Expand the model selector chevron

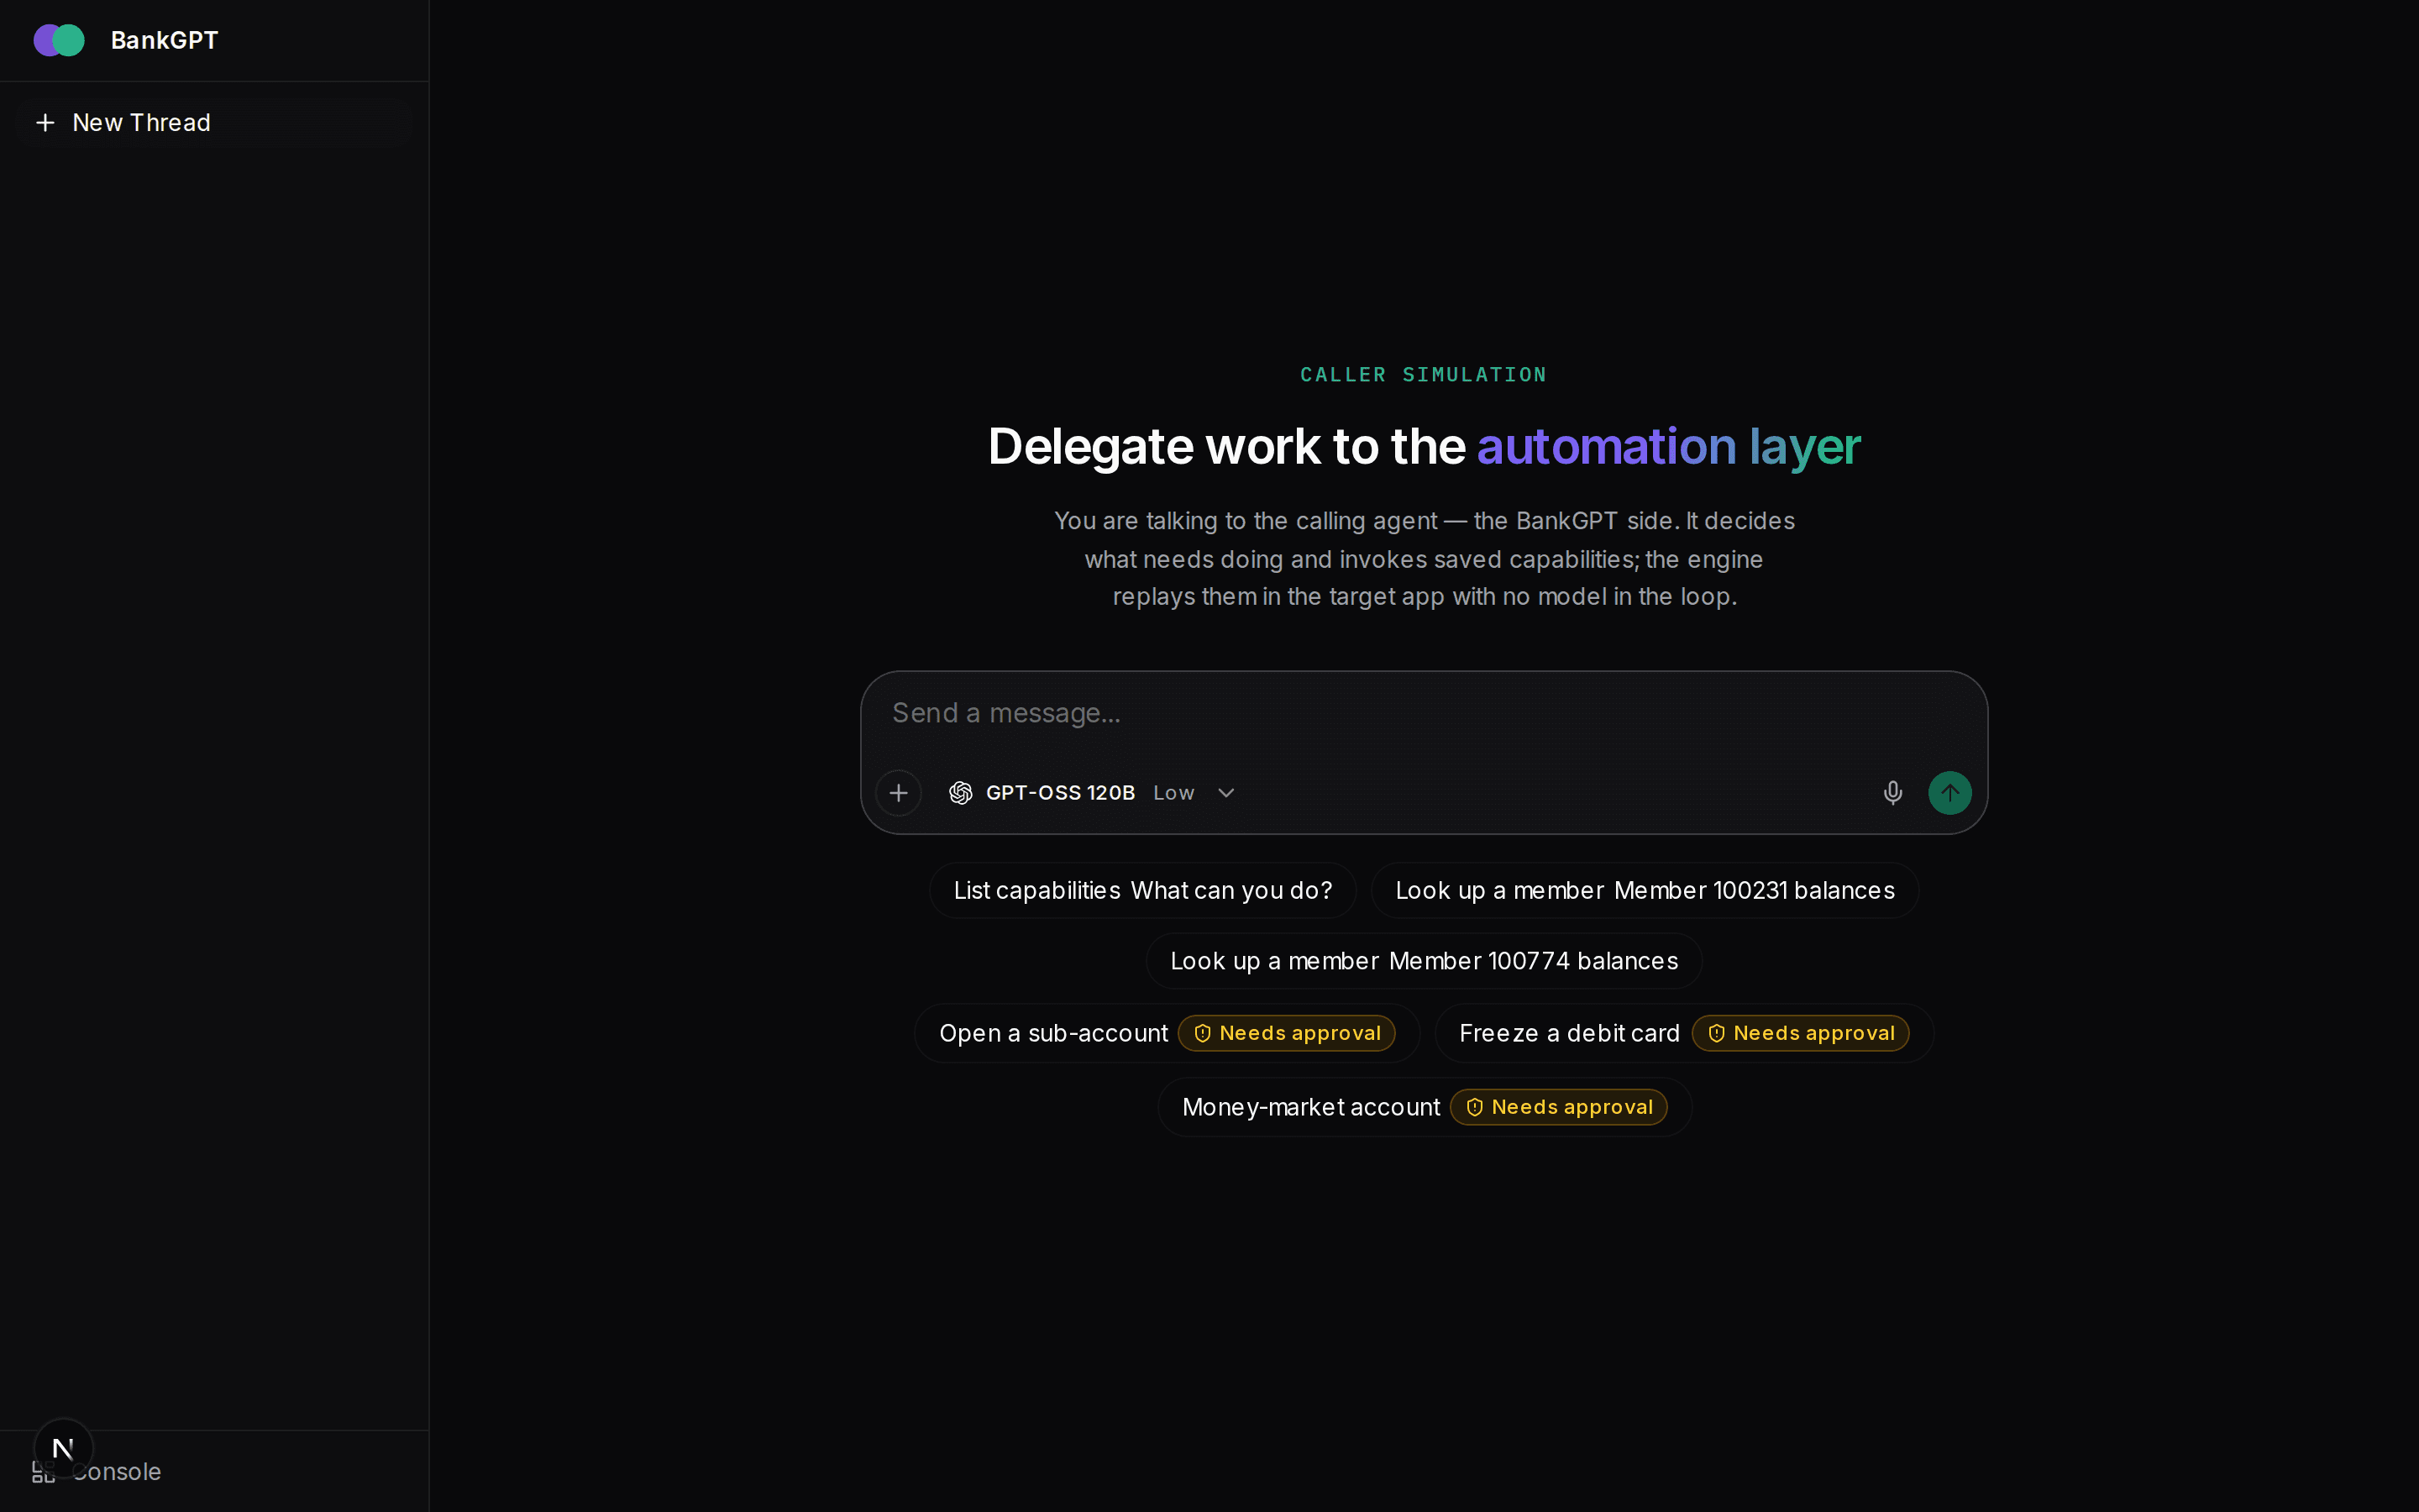[x=1225, y=793]
